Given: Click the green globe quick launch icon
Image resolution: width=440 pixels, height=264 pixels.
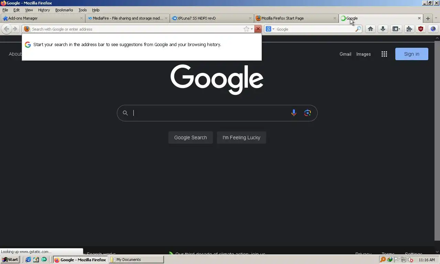Looking at the screenshot, I should click(x=44, y=260).
